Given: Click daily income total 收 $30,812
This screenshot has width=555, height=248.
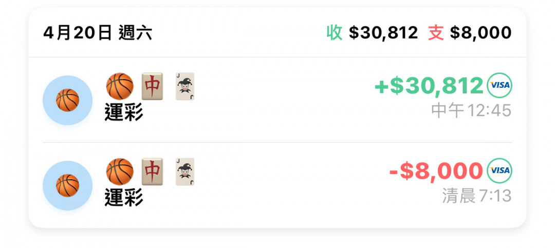Looking at the screenshot, I should (x=372, y=33).
